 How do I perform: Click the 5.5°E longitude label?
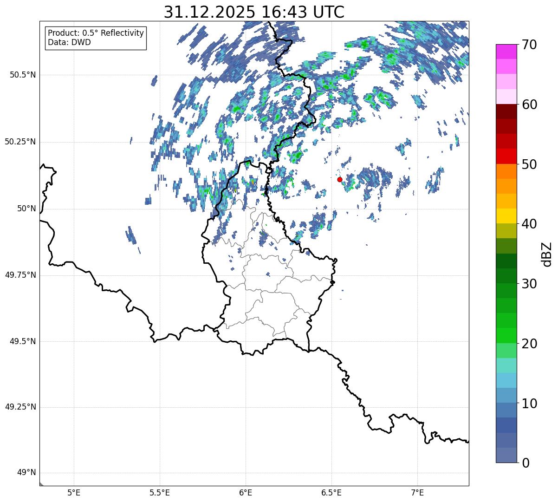coord(160,493)
